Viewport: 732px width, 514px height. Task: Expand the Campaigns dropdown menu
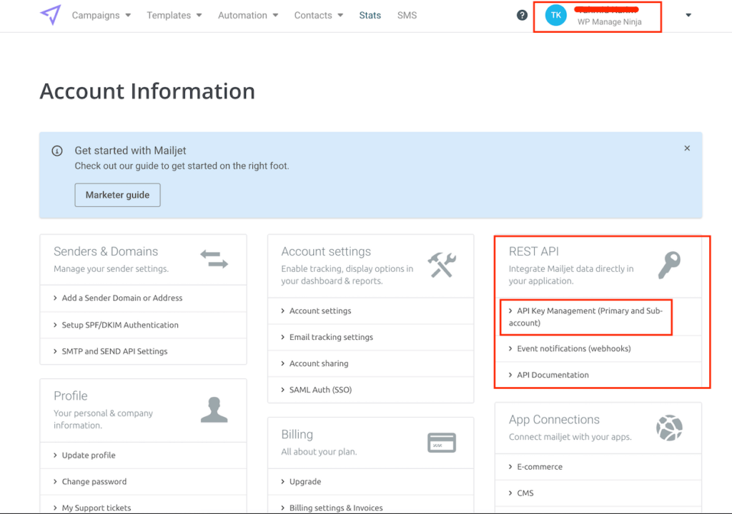(101, 16)
